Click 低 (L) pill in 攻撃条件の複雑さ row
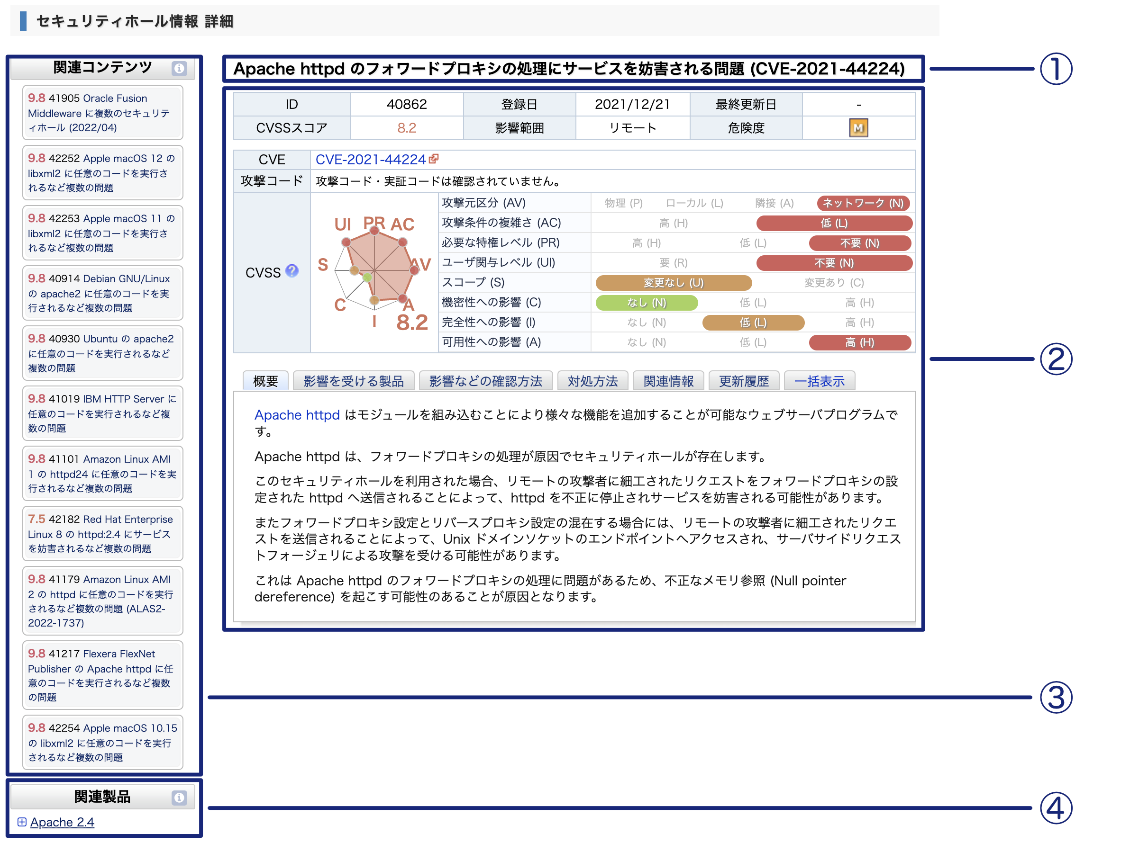This screenshot has width=1130, height=843. (x=834, y=223)
